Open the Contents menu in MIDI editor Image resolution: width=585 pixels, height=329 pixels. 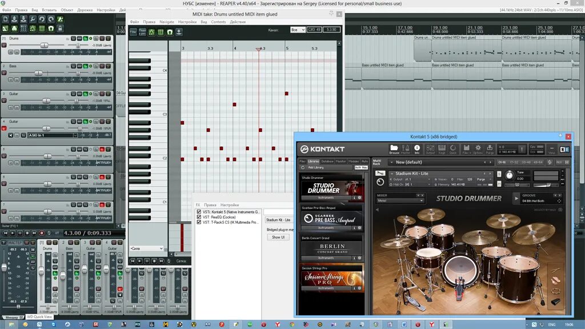tap(218, 22)
